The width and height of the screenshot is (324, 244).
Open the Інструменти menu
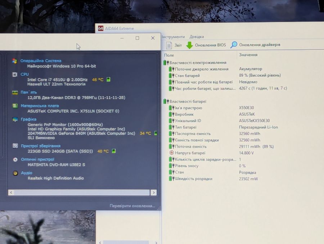pyautogui.click(x=173, y=37)
